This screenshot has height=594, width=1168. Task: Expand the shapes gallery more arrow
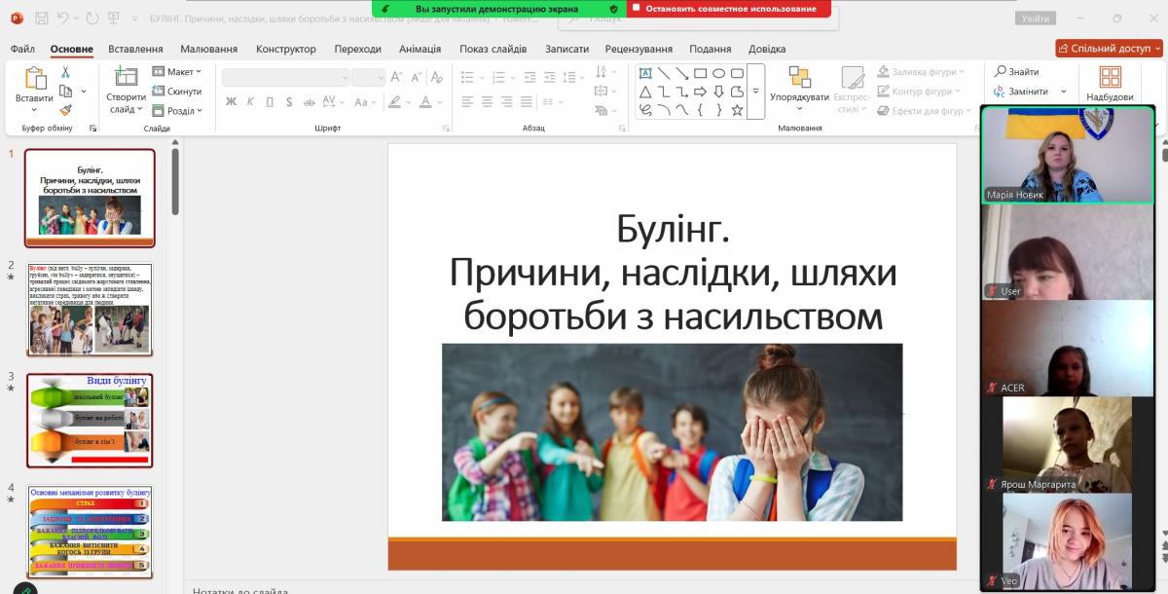coord(755,92)
